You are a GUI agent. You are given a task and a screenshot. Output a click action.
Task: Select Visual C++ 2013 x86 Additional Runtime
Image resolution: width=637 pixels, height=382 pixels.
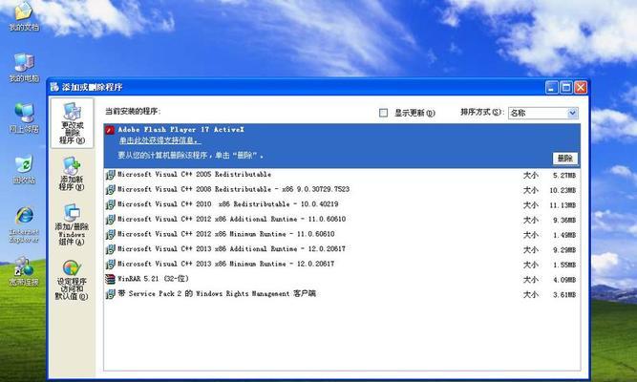pos(231,249)
